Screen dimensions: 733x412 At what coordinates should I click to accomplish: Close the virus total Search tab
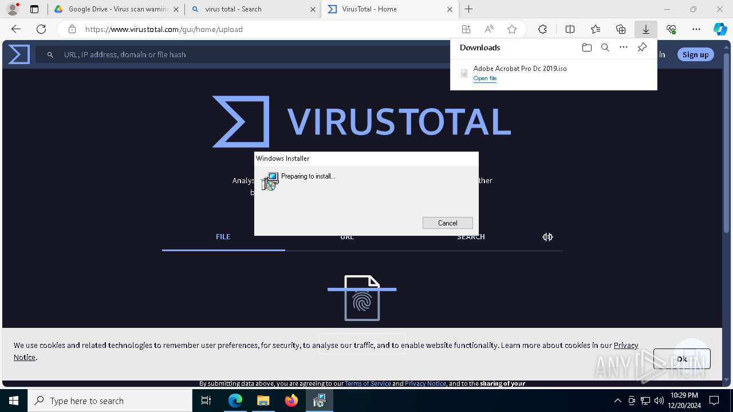tap(313, 9)
